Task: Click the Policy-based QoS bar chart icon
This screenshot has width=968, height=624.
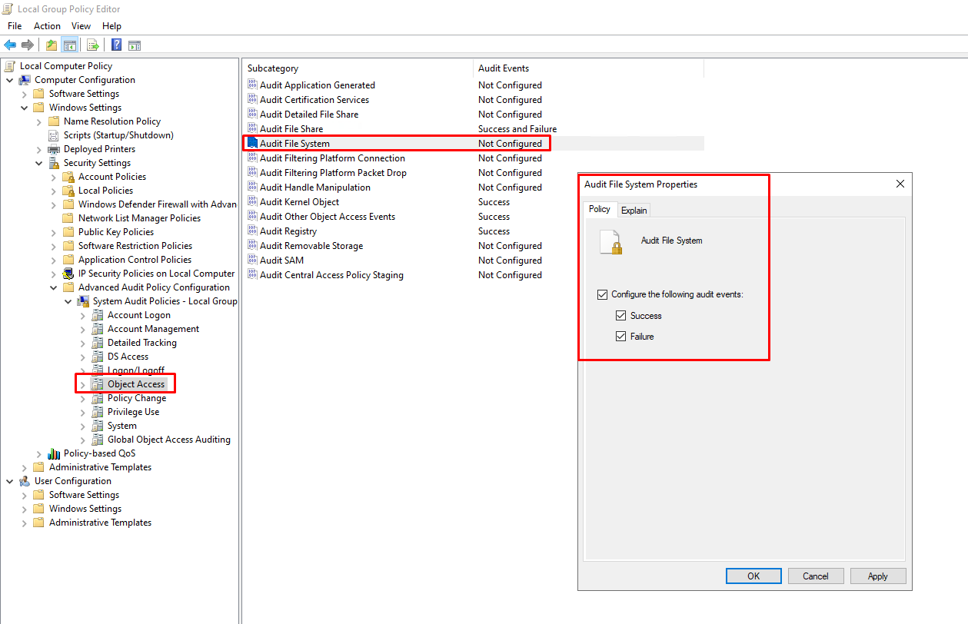Action: coord(54,453)
